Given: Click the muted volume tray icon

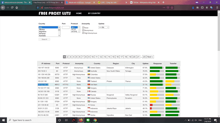Looking at the screenshot, I should tap(196, 120).
